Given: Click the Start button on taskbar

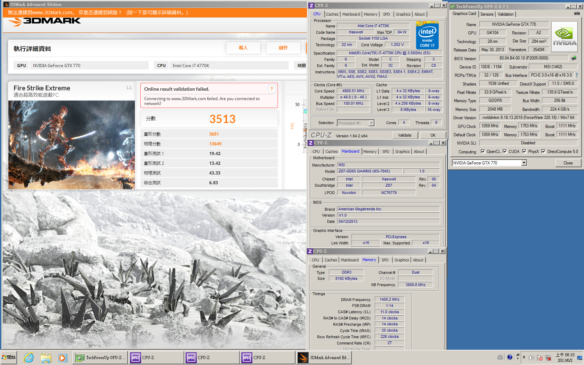Looking at the screenshot, I should point(9,357).
